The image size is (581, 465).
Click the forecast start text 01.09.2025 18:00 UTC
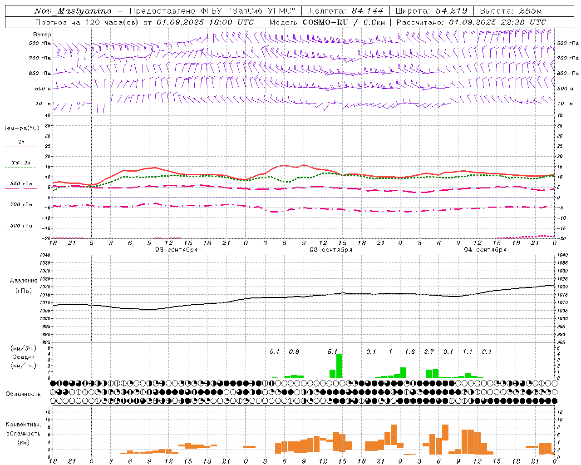(x=205, y=22)
